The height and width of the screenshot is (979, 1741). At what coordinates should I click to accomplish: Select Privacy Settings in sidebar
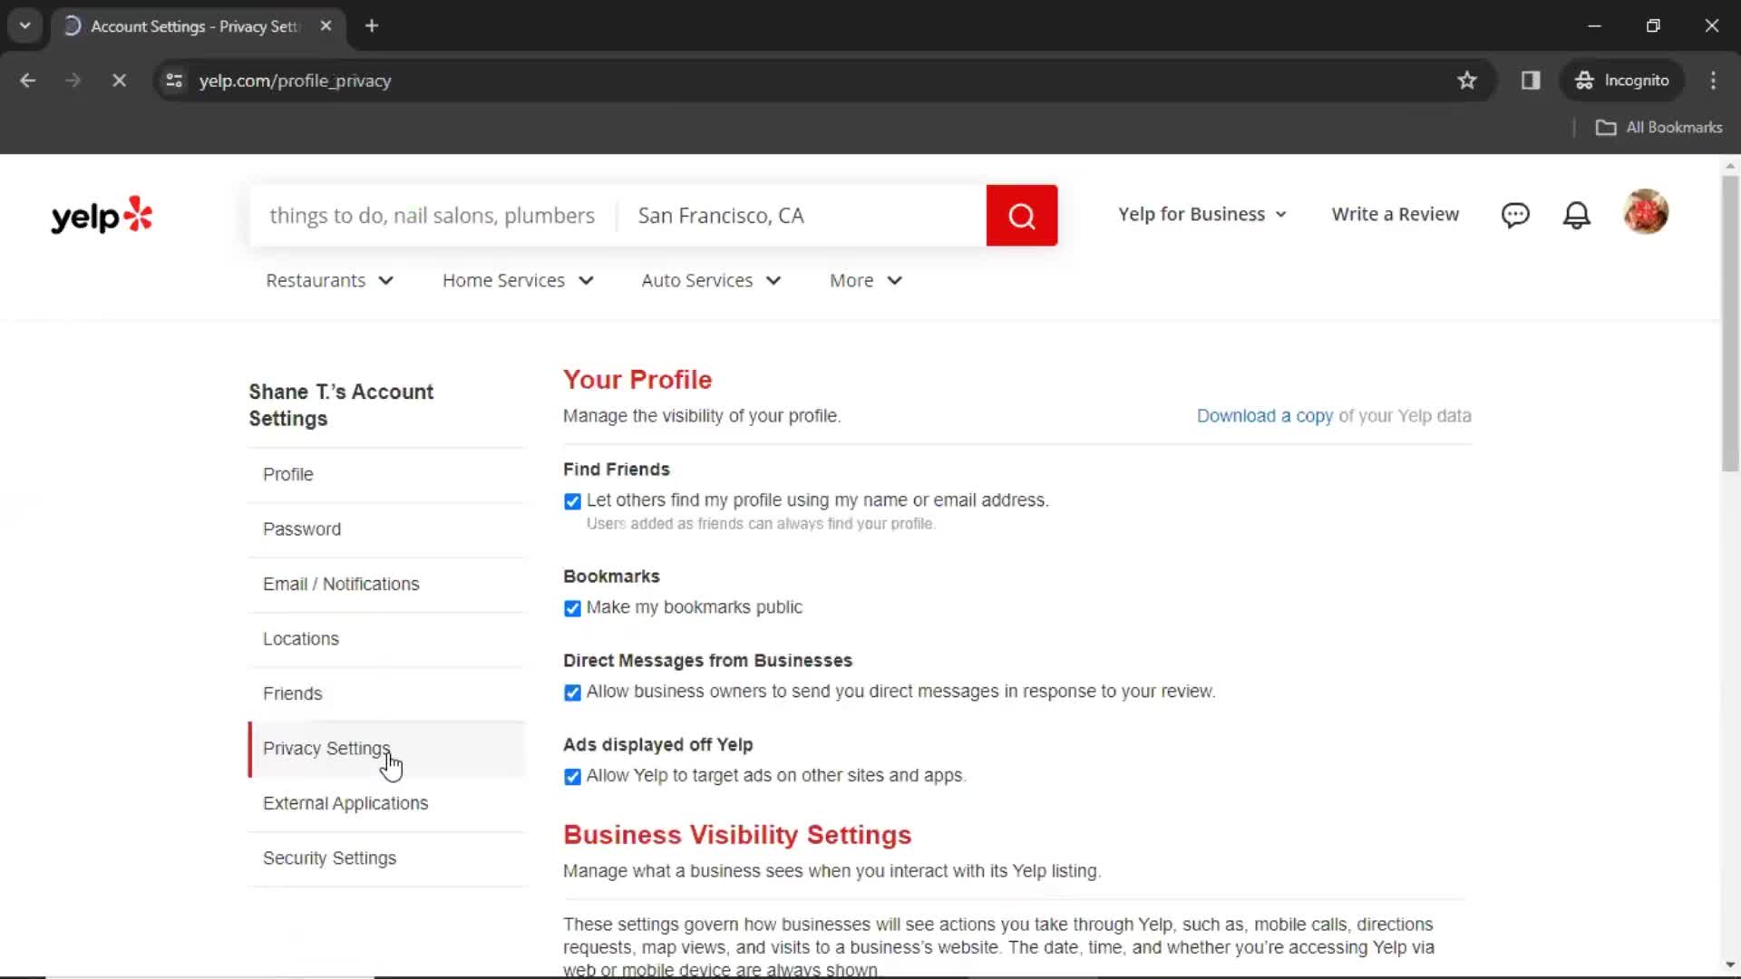coord(387,749)
